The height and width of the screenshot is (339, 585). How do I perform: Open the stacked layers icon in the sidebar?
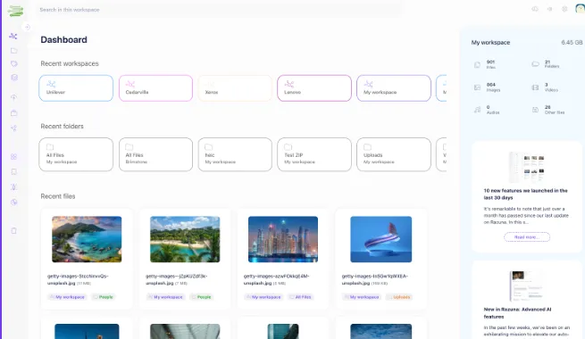click(x=14, y=78)
